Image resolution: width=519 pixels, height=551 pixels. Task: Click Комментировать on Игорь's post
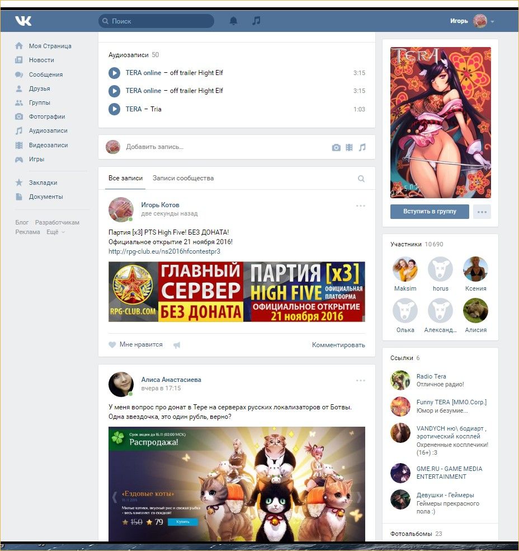coord(338,345)
